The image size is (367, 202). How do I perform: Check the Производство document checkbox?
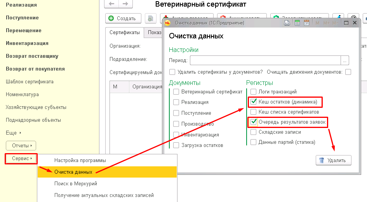coord(176,124)
